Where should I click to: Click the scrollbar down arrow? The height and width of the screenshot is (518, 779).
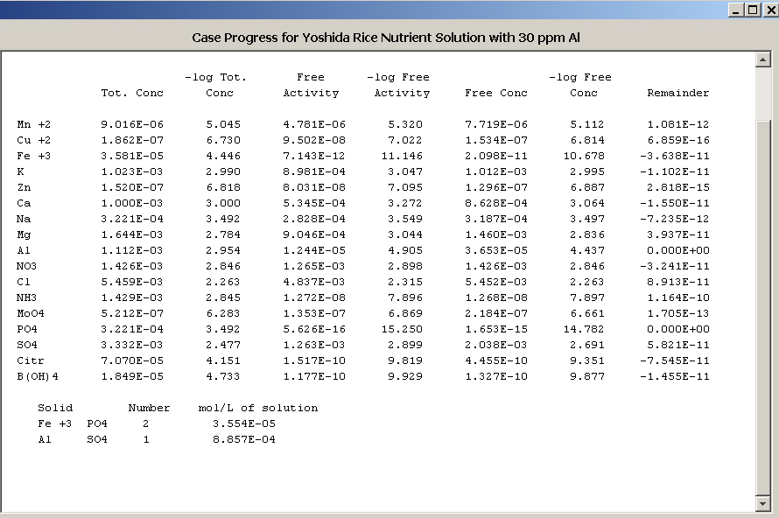[x=763, y=503]
